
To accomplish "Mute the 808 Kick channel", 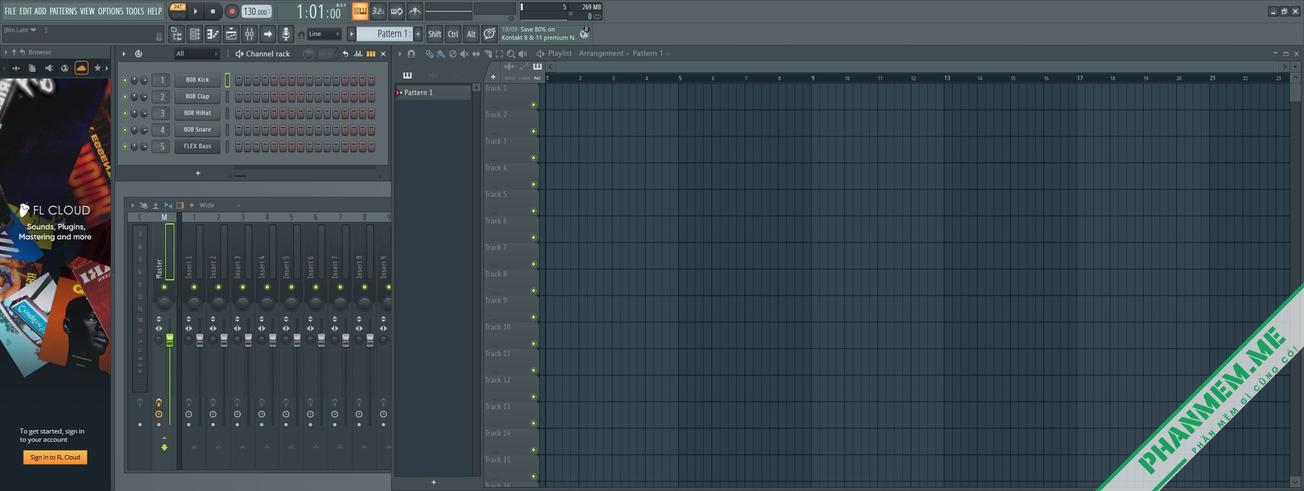I will pyautogui.click(x=125, y=80).
